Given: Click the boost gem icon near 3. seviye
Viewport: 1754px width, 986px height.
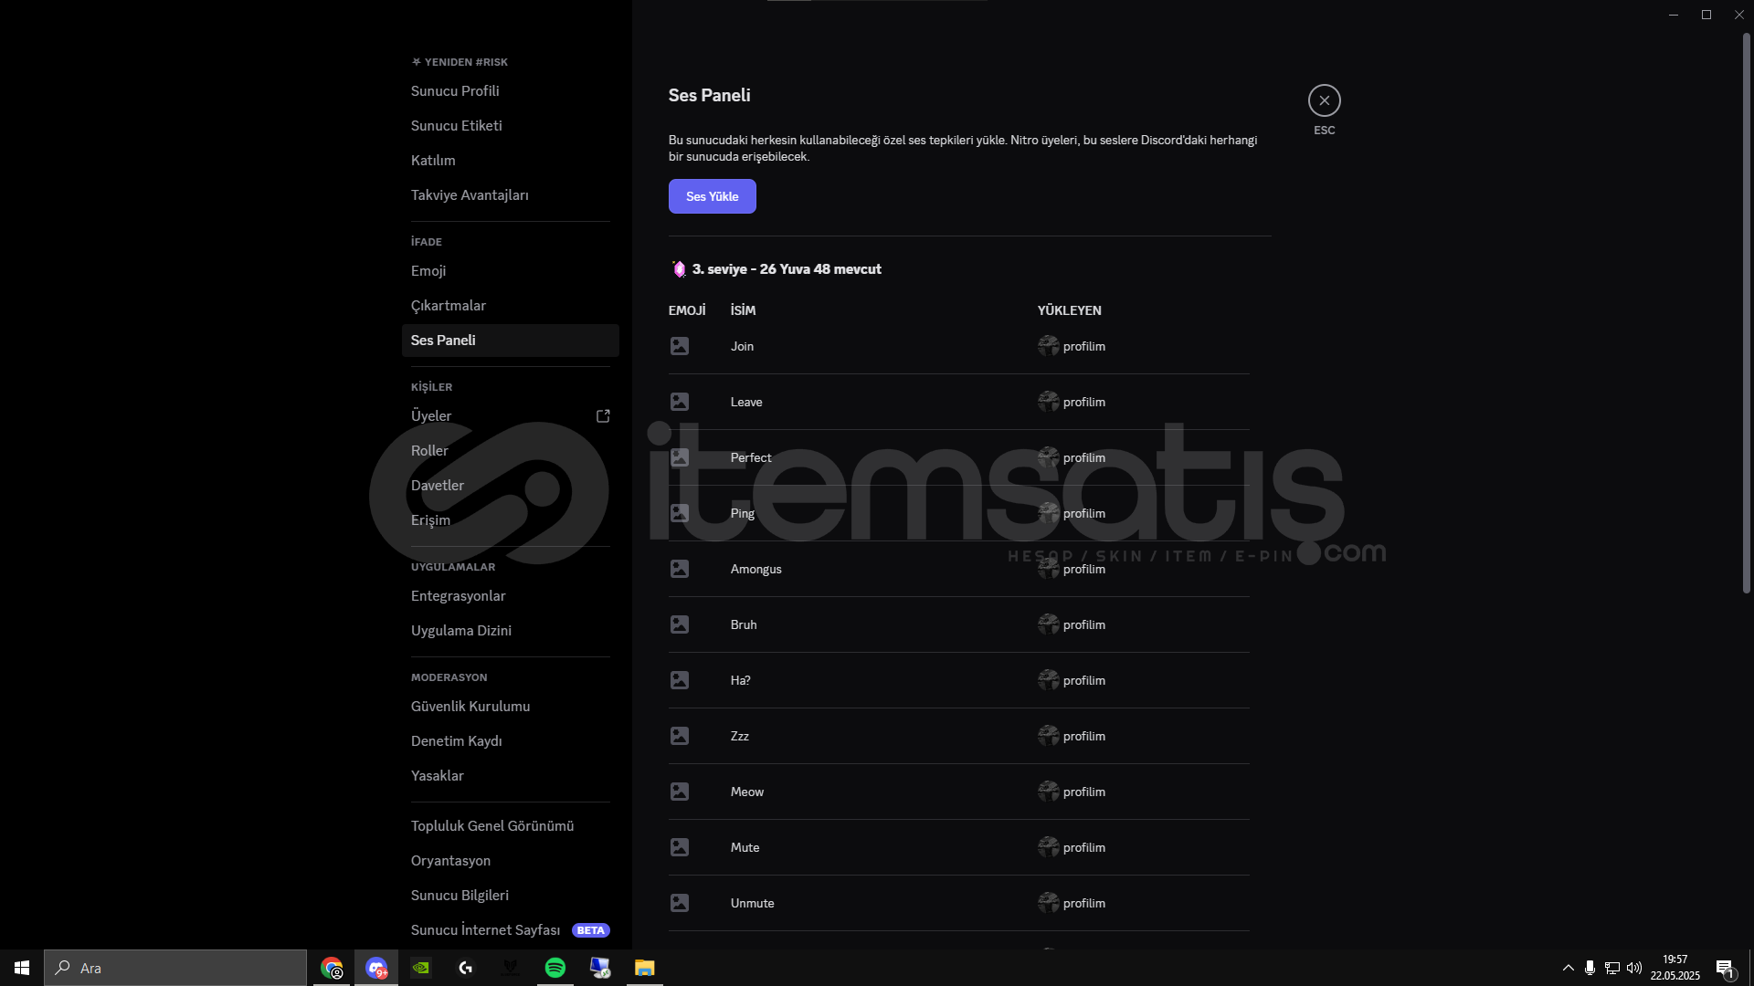Looking at the screenshot, I should (679, 269).
